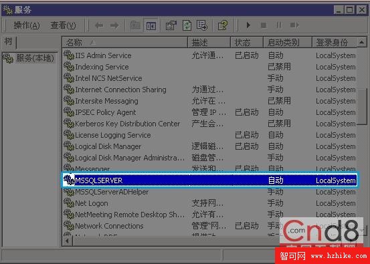Pause the service with the pause icon

point(279,25)
